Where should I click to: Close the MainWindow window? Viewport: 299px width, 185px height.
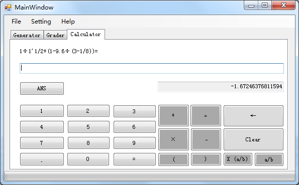pos(283,5)
